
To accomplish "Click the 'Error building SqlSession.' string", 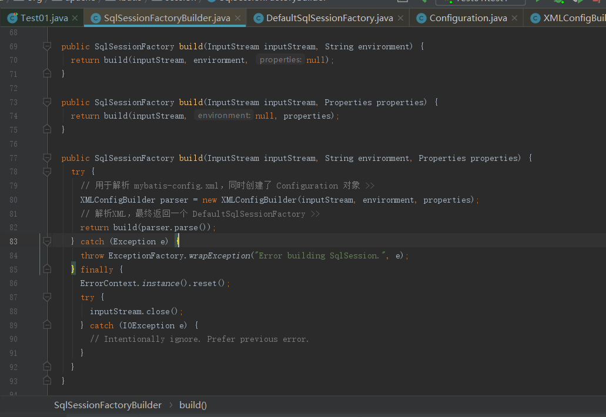I will [319, 255].
